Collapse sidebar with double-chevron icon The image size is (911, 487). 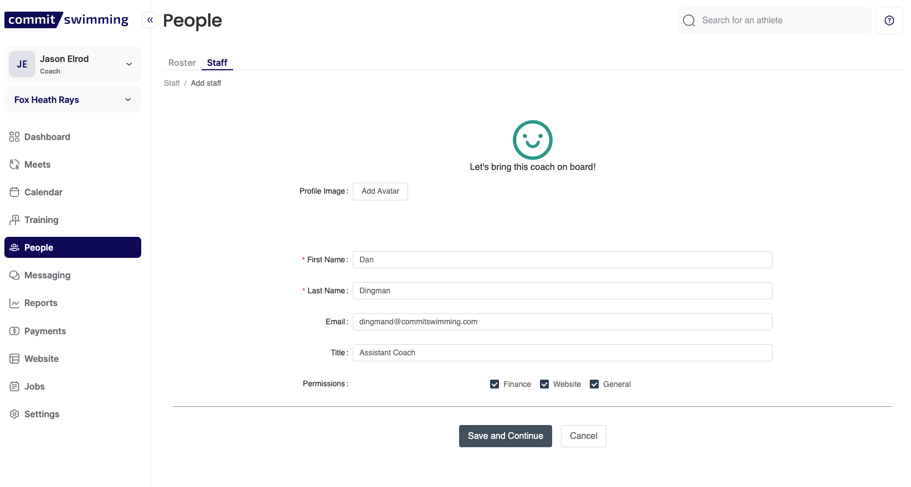pyautogui.click(x=150, y=20)
